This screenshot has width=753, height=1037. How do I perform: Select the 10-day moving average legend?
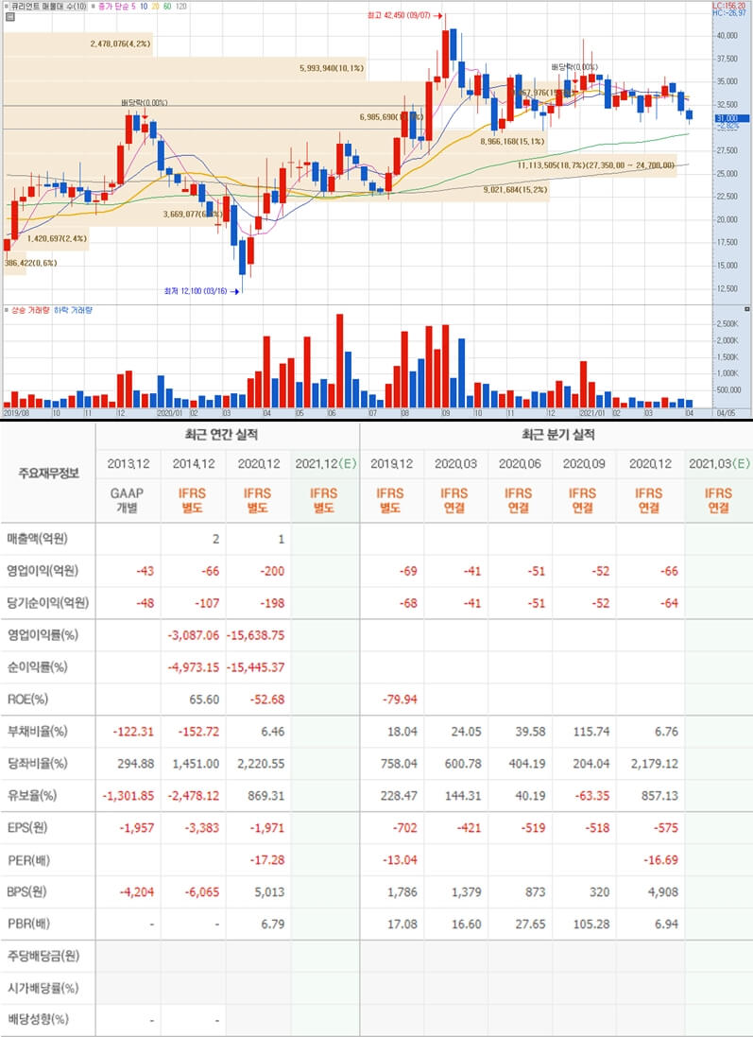click(144, 6)
